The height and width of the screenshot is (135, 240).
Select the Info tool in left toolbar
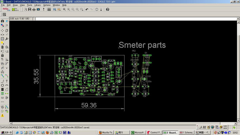[2, 21]
